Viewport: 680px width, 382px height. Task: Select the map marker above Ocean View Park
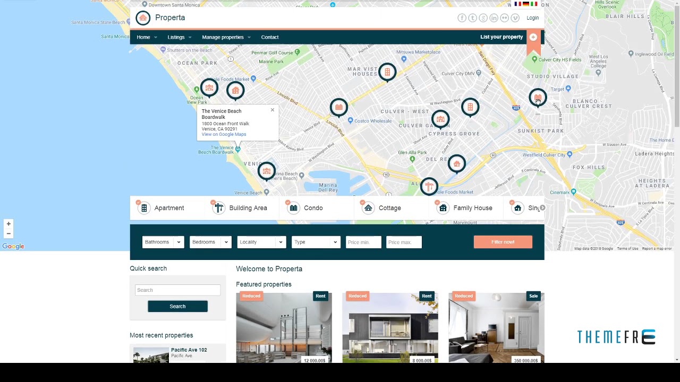point(209,88)
